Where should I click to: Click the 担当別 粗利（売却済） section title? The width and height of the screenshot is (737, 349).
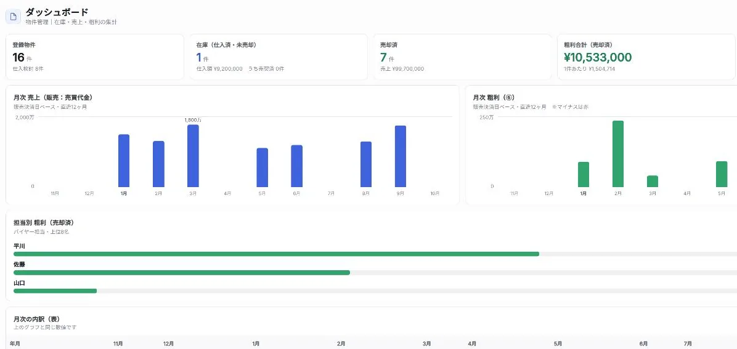point(44,223)
